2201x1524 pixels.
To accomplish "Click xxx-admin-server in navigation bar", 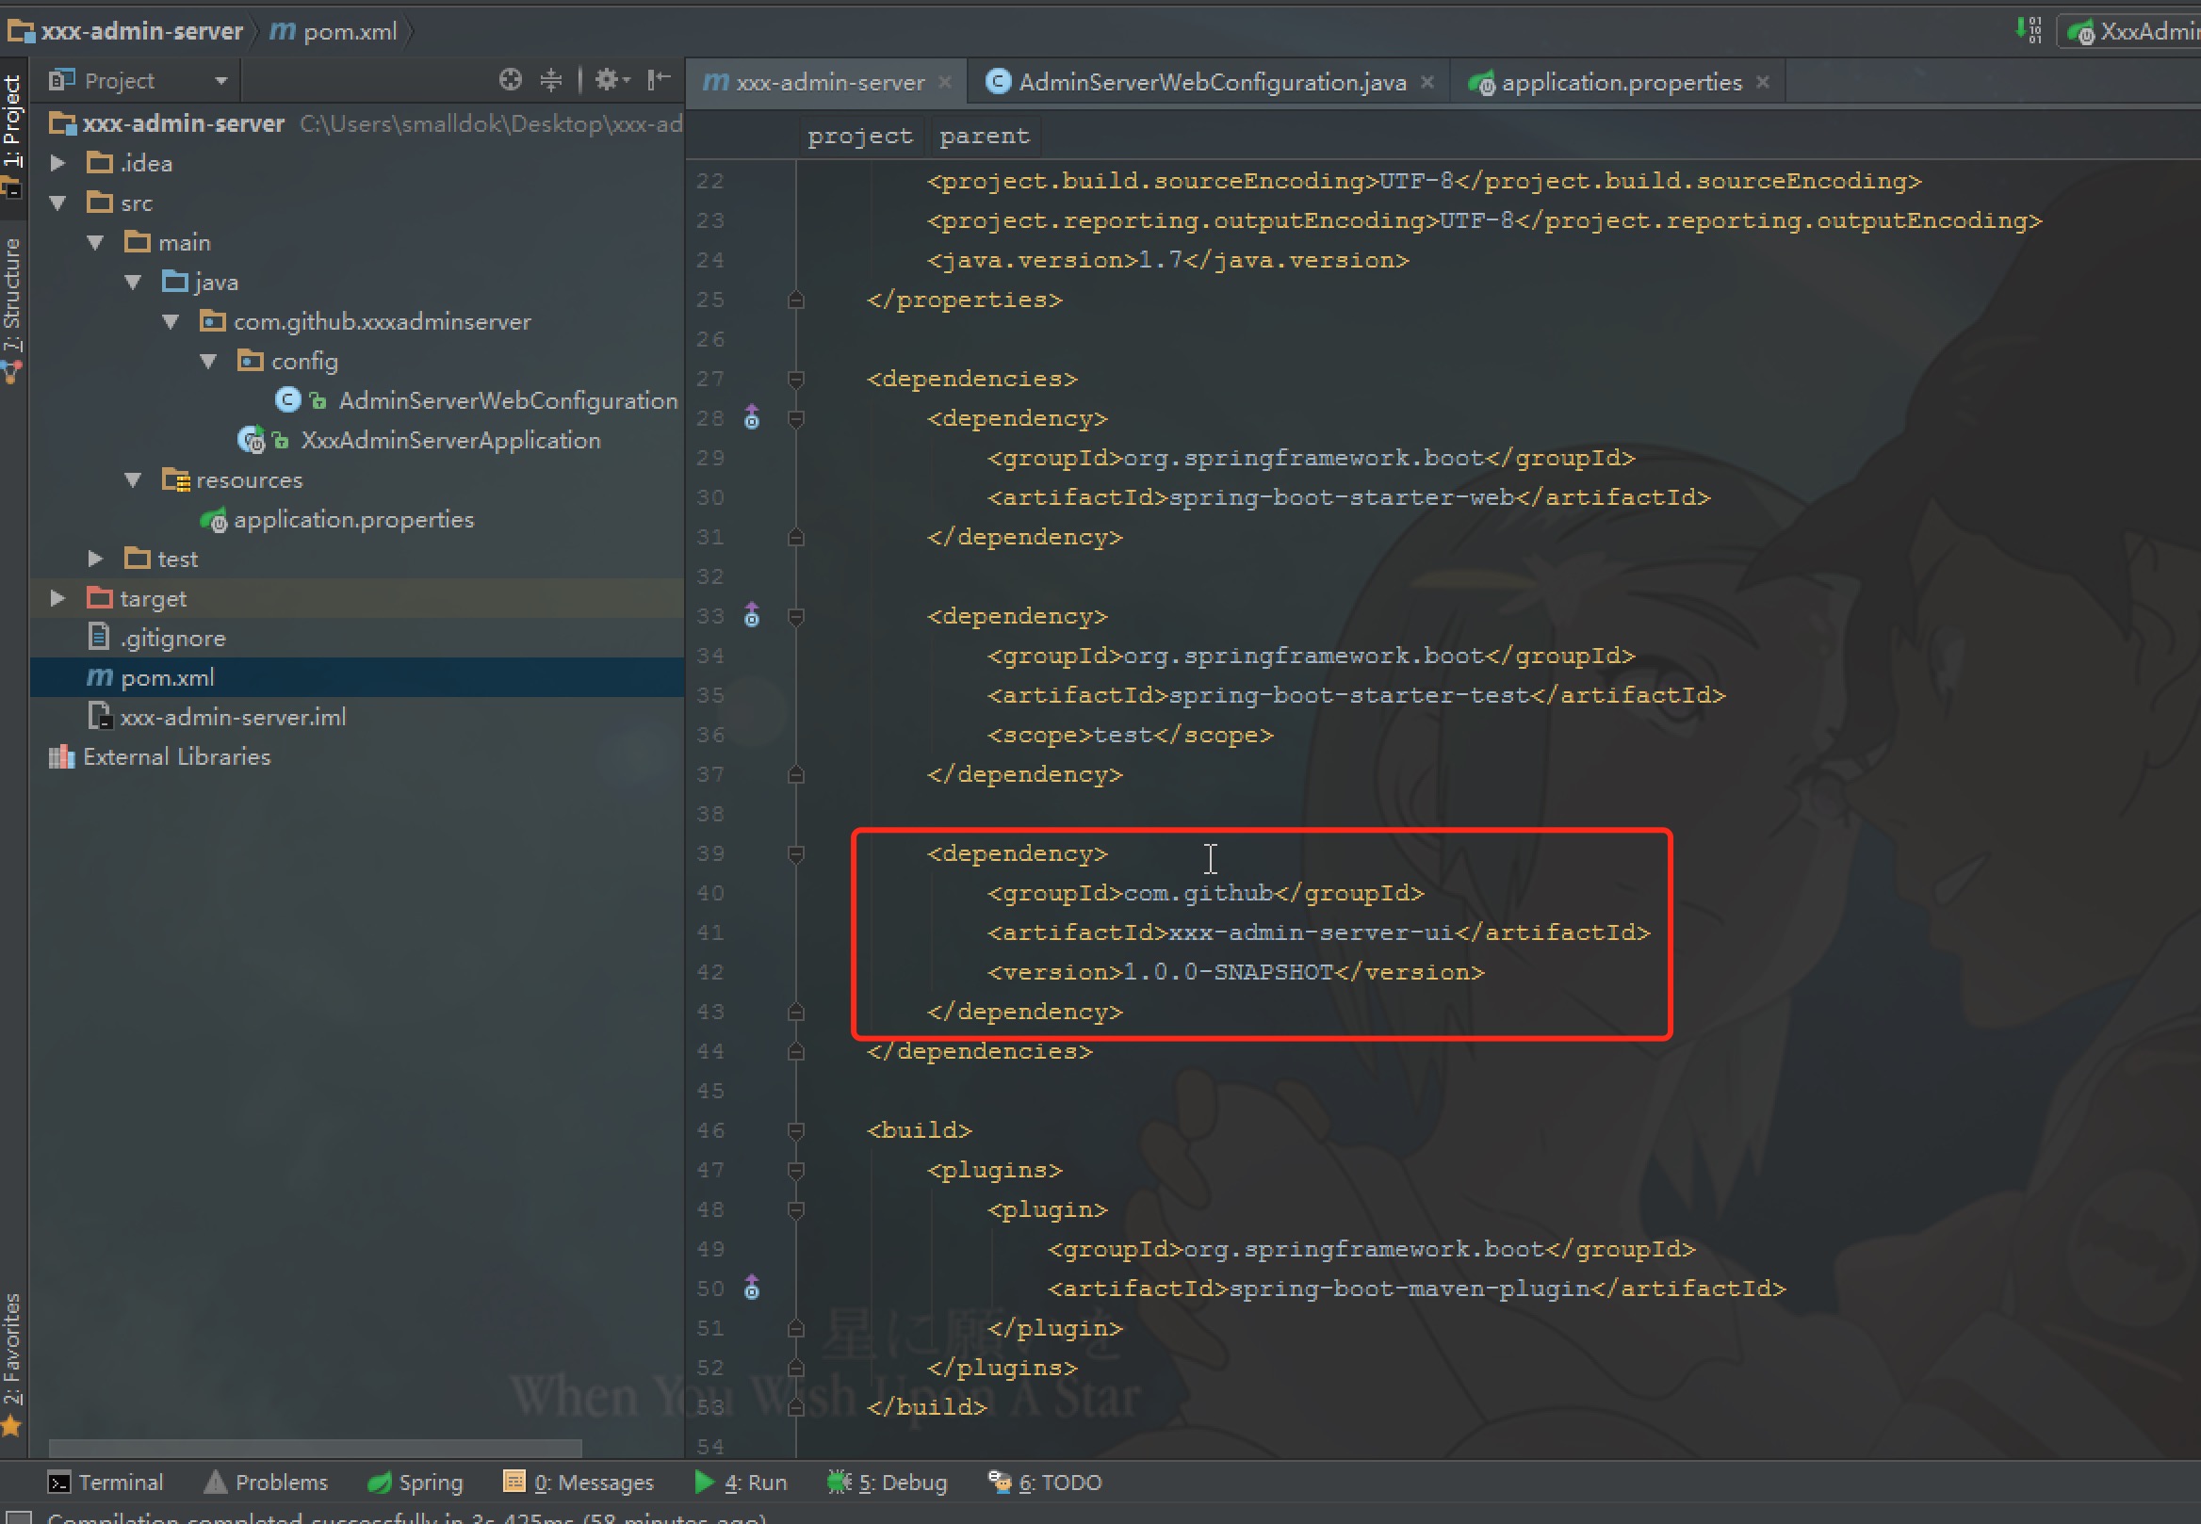I will (x=126, y=31).
